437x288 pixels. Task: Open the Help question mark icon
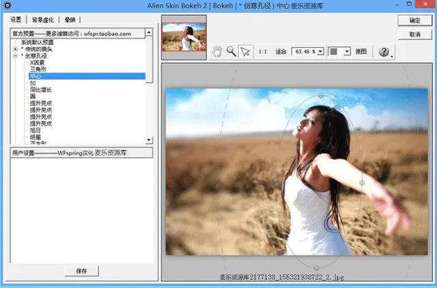click(x=384, y=52)
